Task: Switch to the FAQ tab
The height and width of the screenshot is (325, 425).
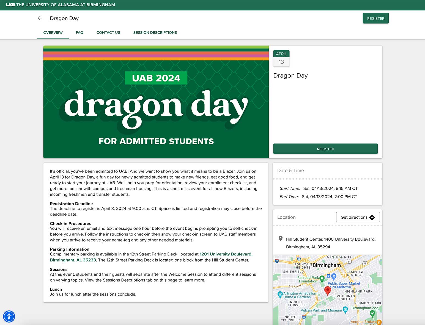Action: point(79,32)
